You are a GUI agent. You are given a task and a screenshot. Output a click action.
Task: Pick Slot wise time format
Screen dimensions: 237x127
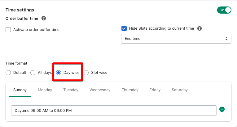click(86, 73)
